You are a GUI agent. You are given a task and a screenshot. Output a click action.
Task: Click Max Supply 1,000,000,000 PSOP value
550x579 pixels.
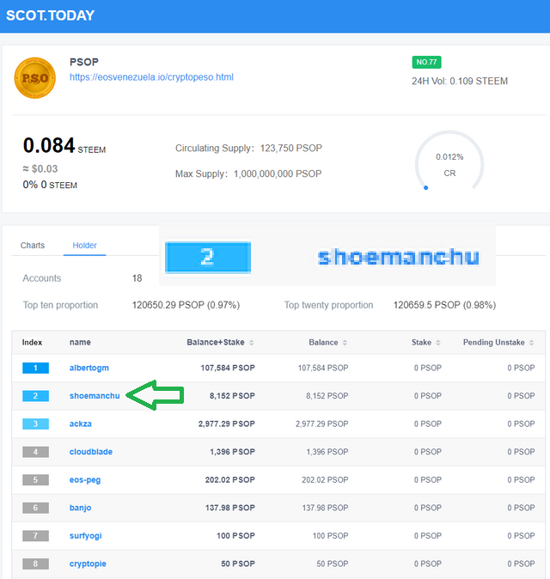pyautogui.click(x=278, y=174)
